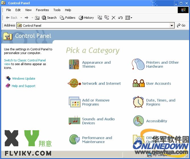Open the View menu

(x=28, y=10)
